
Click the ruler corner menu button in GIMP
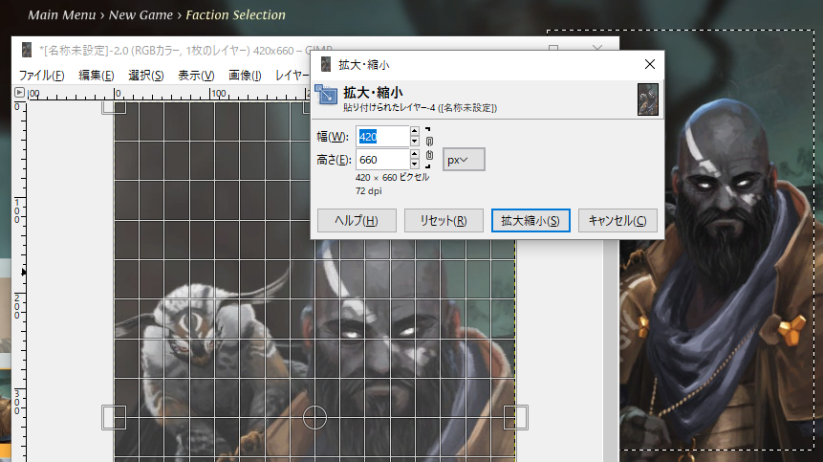(x=19, y=93)
